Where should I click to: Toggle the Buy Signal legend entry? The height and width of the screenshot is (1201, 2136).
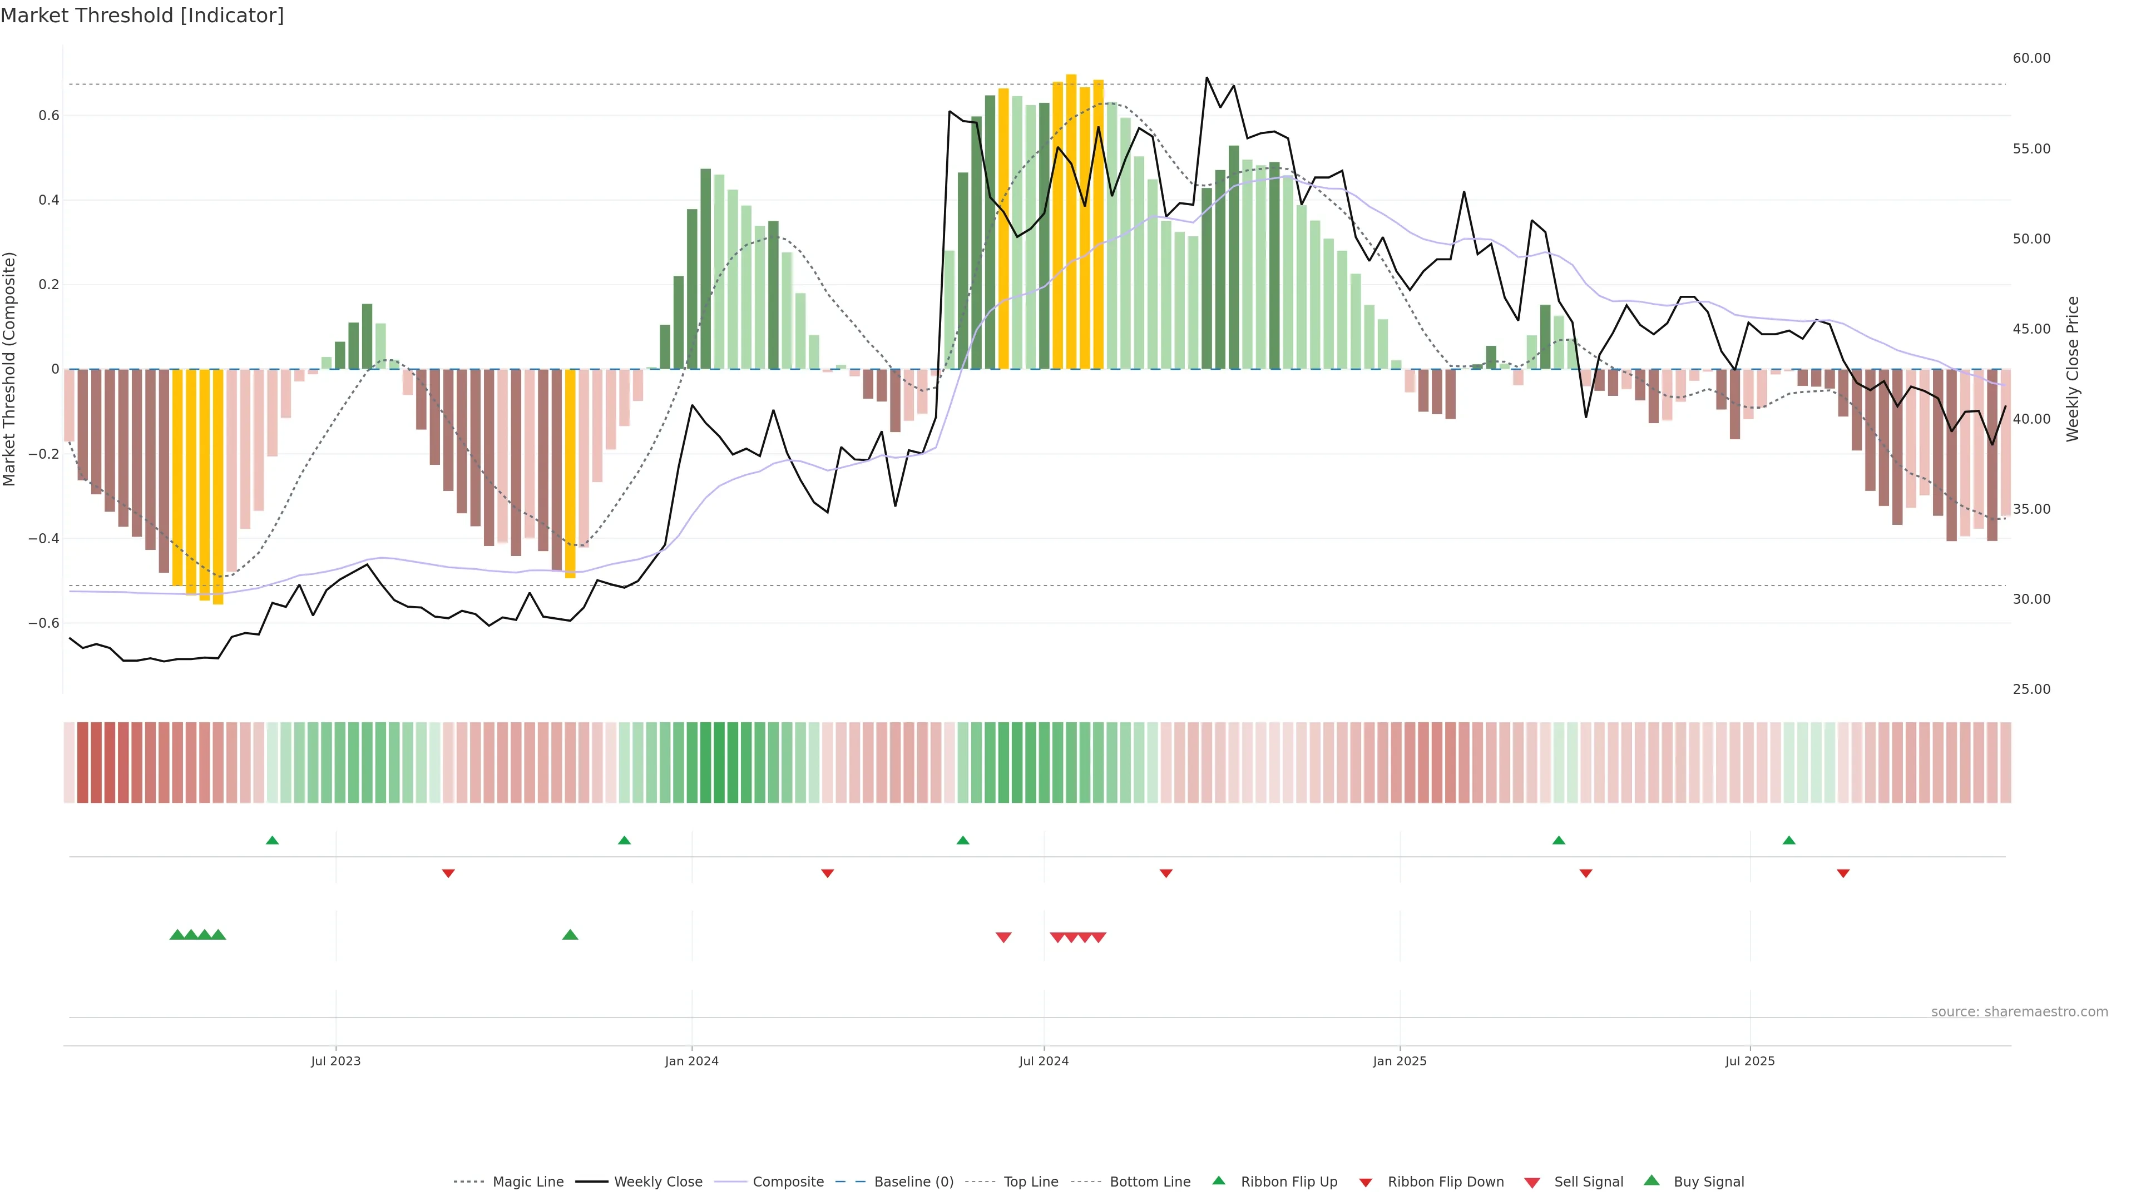coord(1708,1182)
